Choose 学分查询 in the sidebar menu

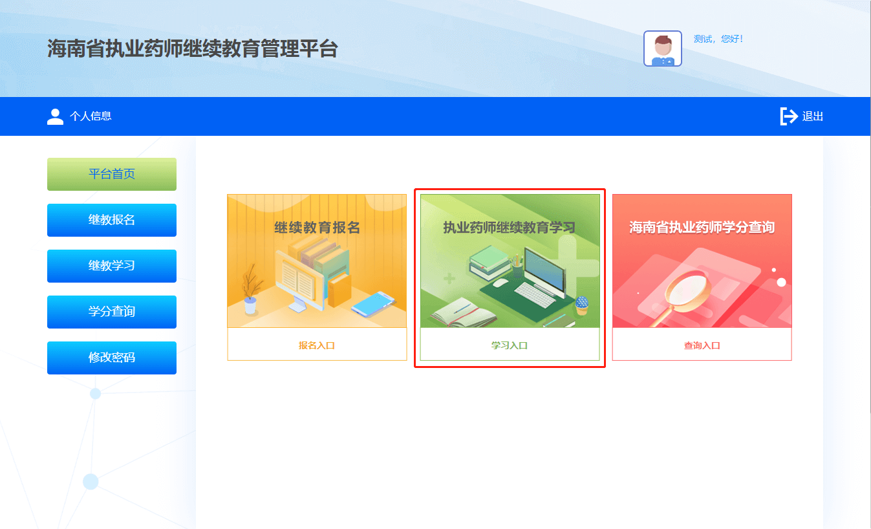click(112, 312)
